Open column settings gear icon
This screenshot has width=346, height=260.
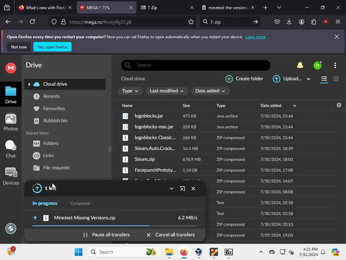click(339, 105)
